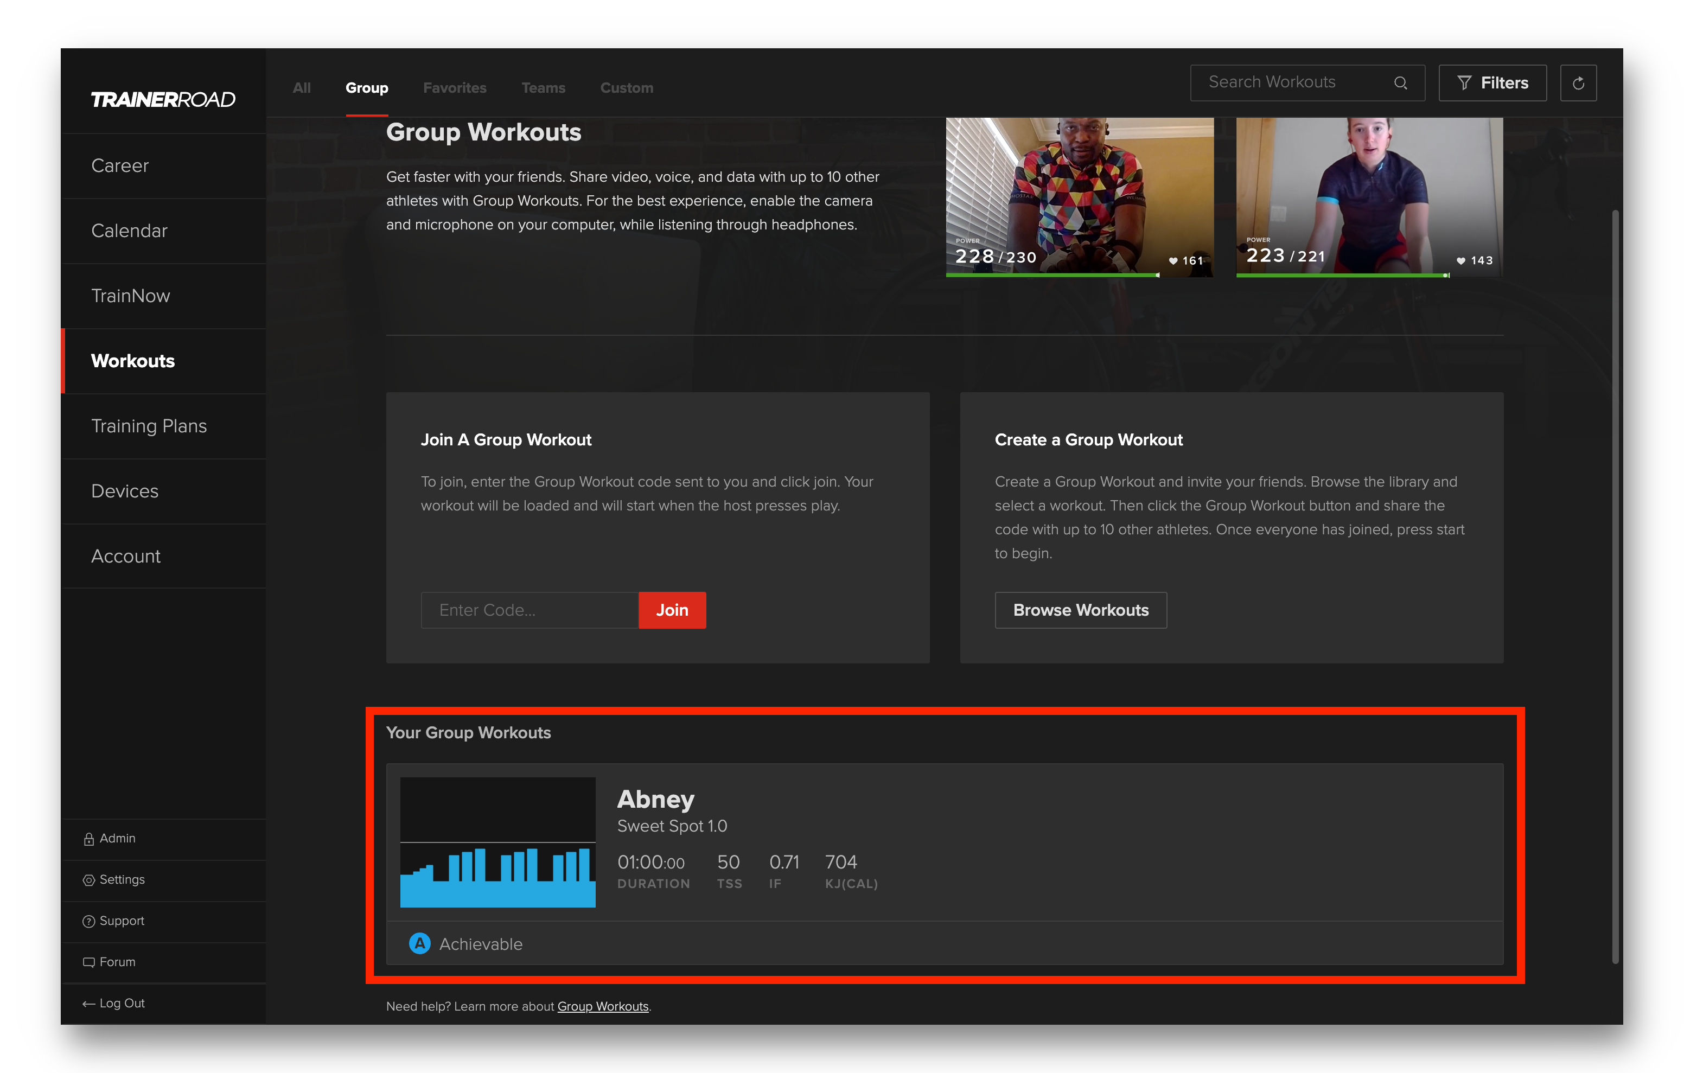The image size is (1684, 1073).
Task: Click the Browse Workouts button
Action: 1081,611
